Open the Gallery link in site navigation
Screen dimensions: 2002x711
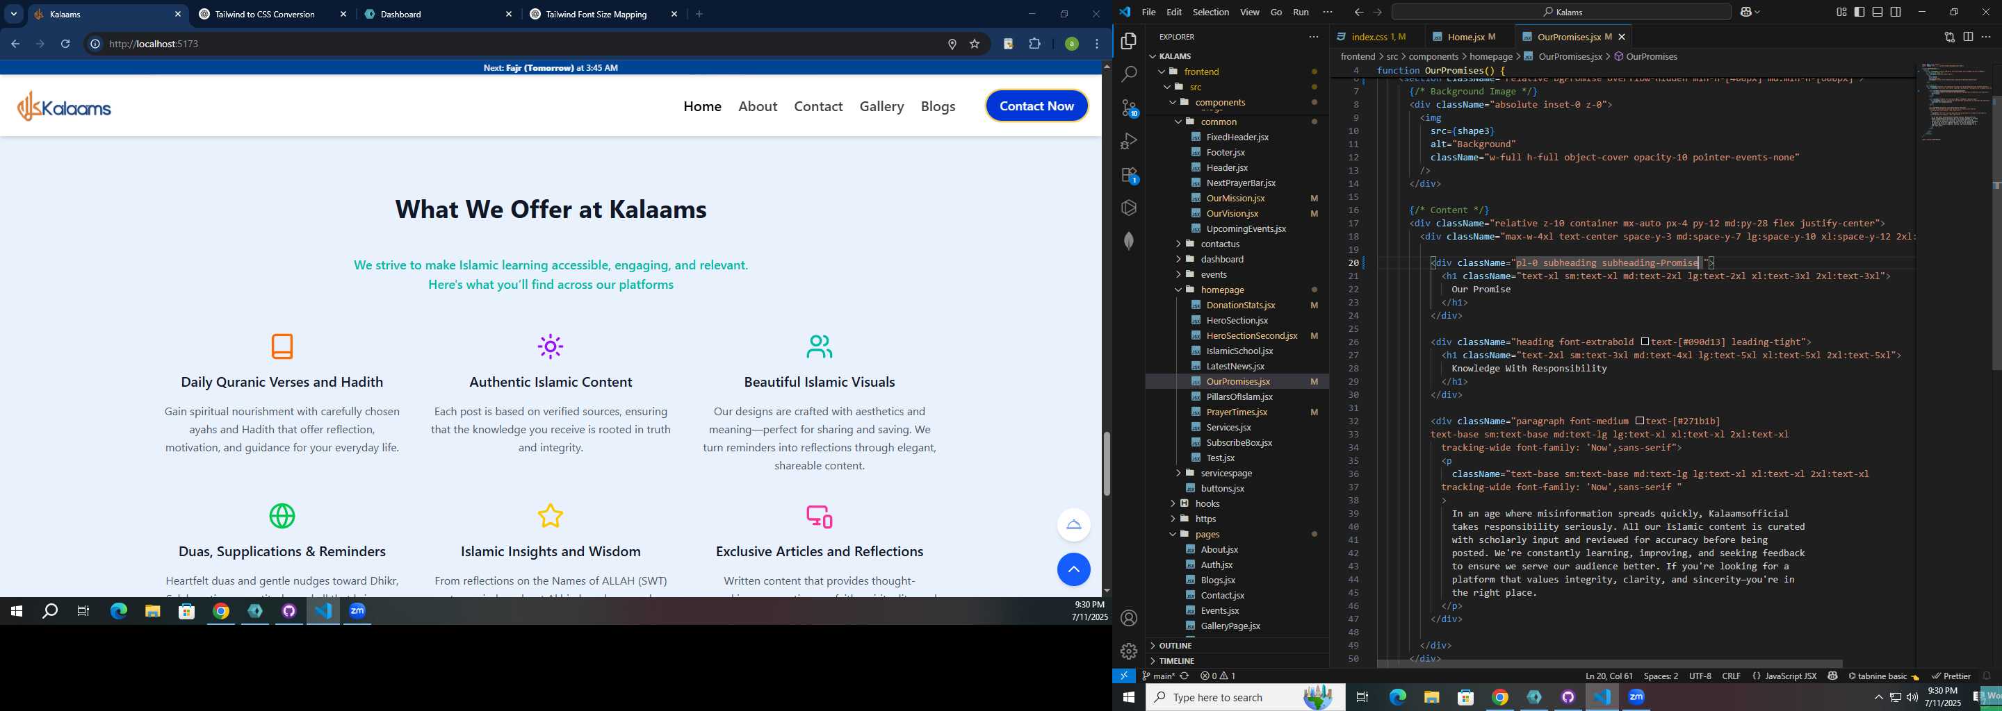881,106
